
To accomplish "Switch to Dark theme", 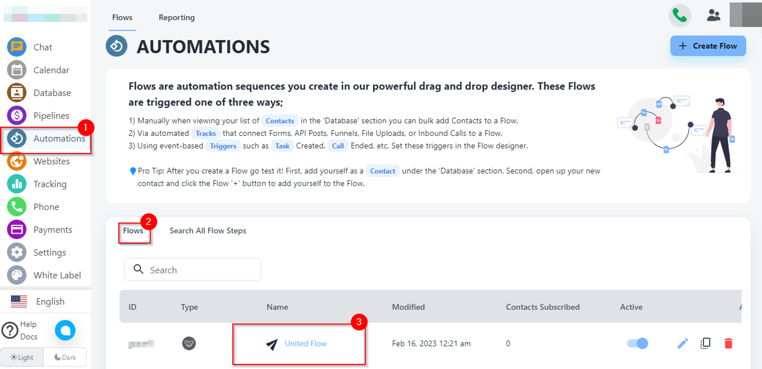I will (x=65, y=357).
